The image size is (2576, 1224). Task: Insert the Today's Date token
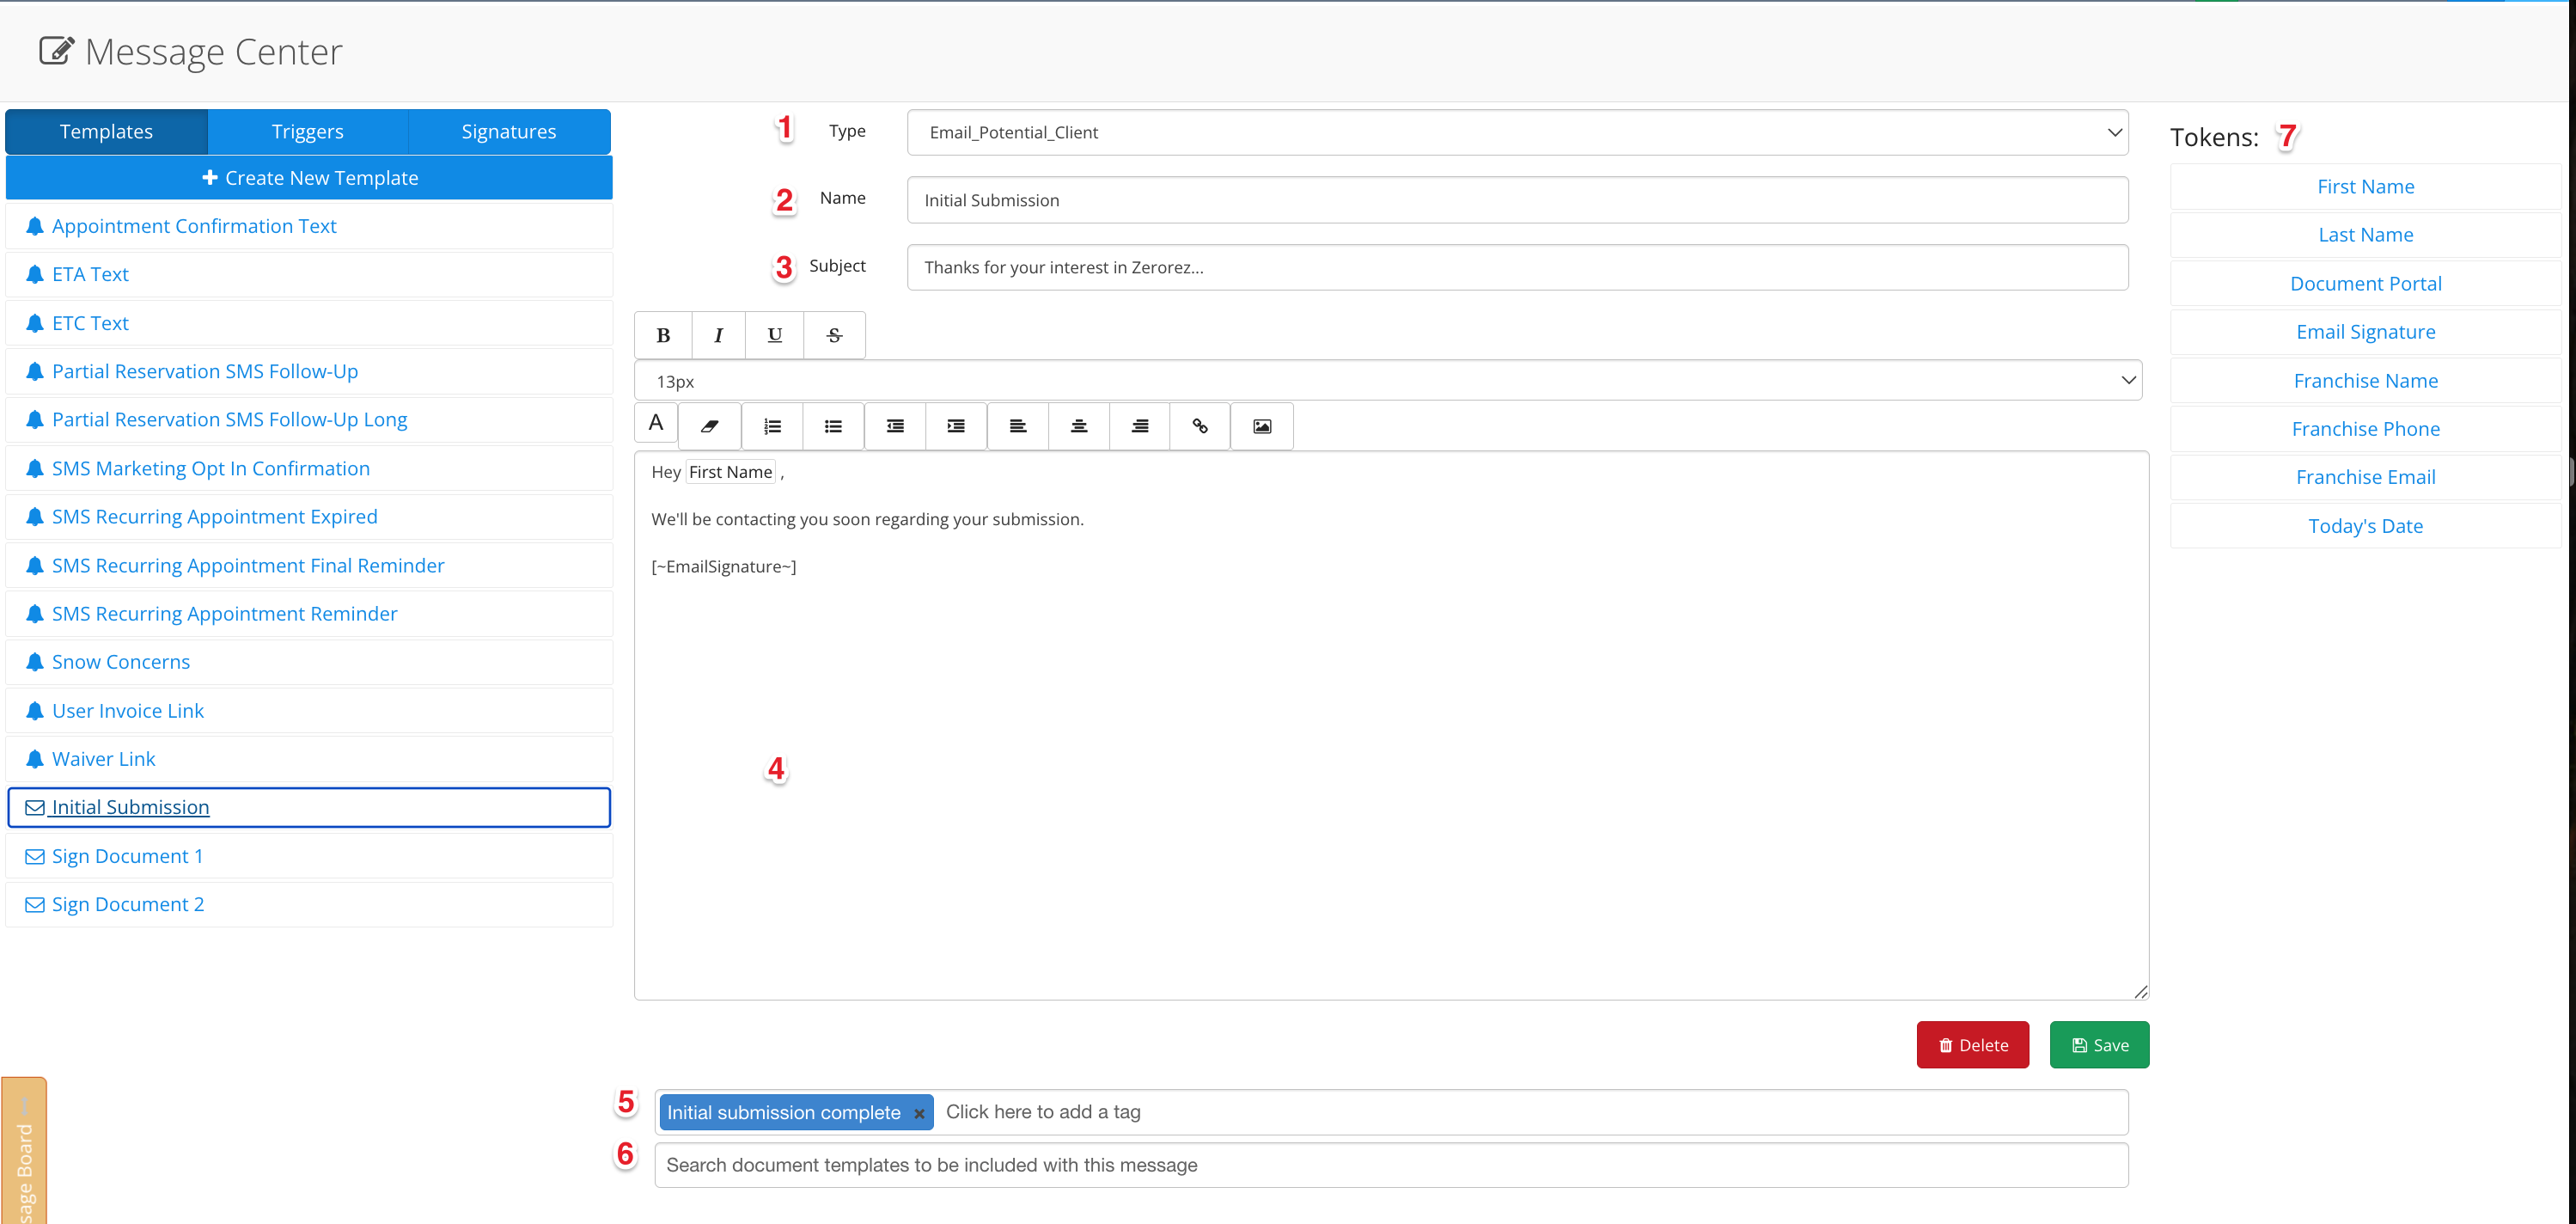coord(2365,526)
